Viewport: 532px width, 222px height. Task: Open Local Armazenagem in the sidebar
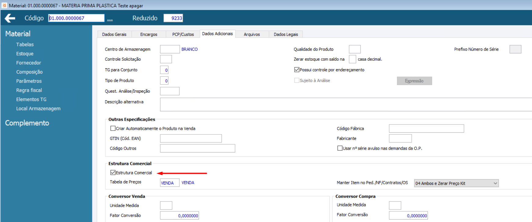(x=38, y=109)
